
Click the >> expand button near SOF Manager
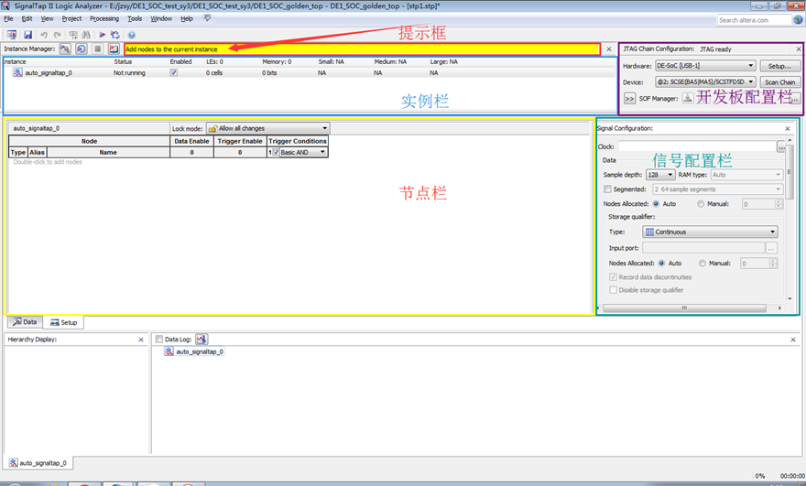coord(630,98)
